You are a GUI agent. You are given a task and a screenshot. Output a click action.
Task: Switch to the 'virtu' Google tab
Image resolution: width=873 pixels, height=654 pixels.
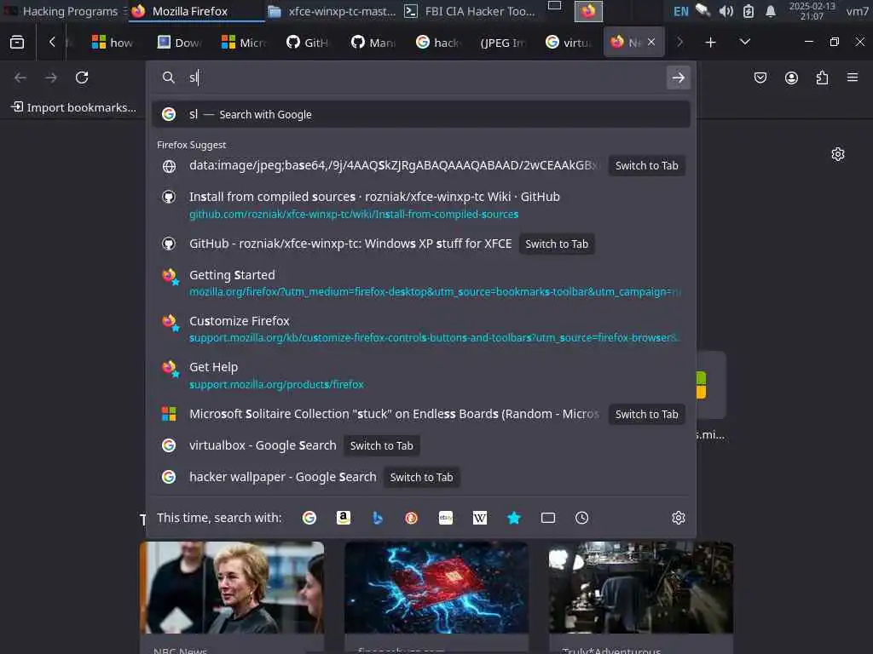[x=568, y=43]
